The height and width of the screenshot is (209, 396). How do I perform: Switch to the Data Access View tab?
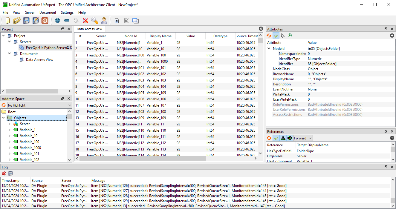[x=89, y=29]
